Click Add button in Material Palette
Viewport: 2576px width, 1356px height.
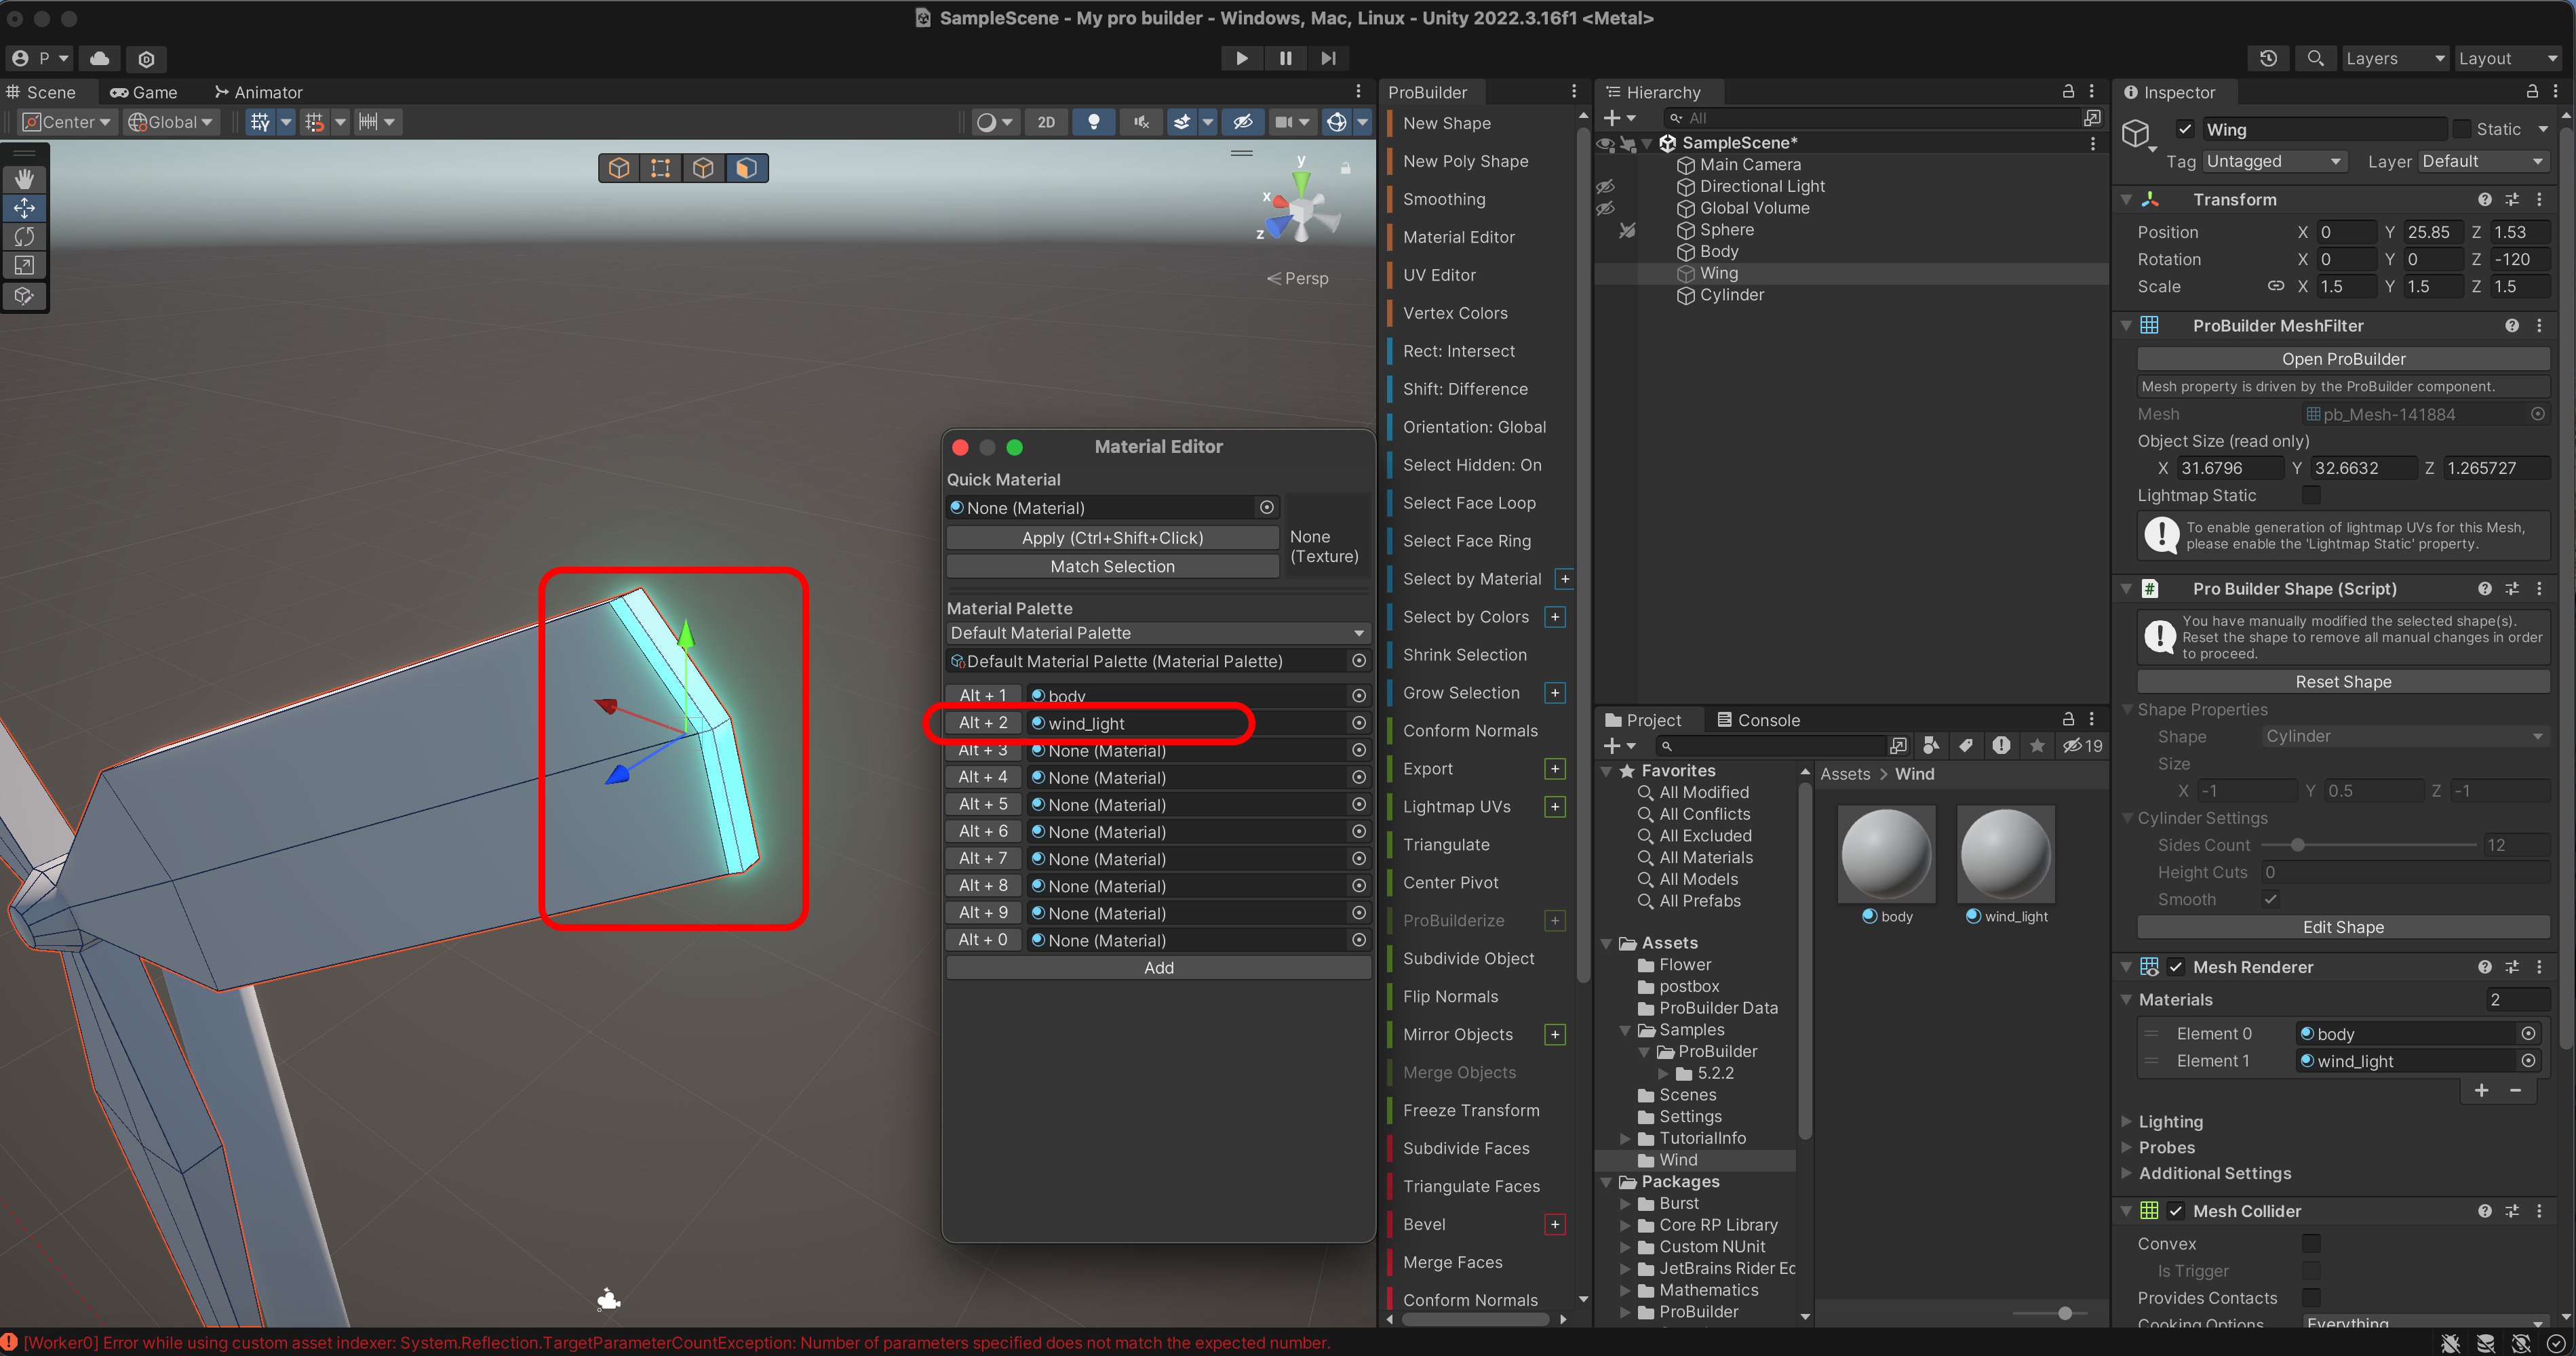(x=1158, y=968)
